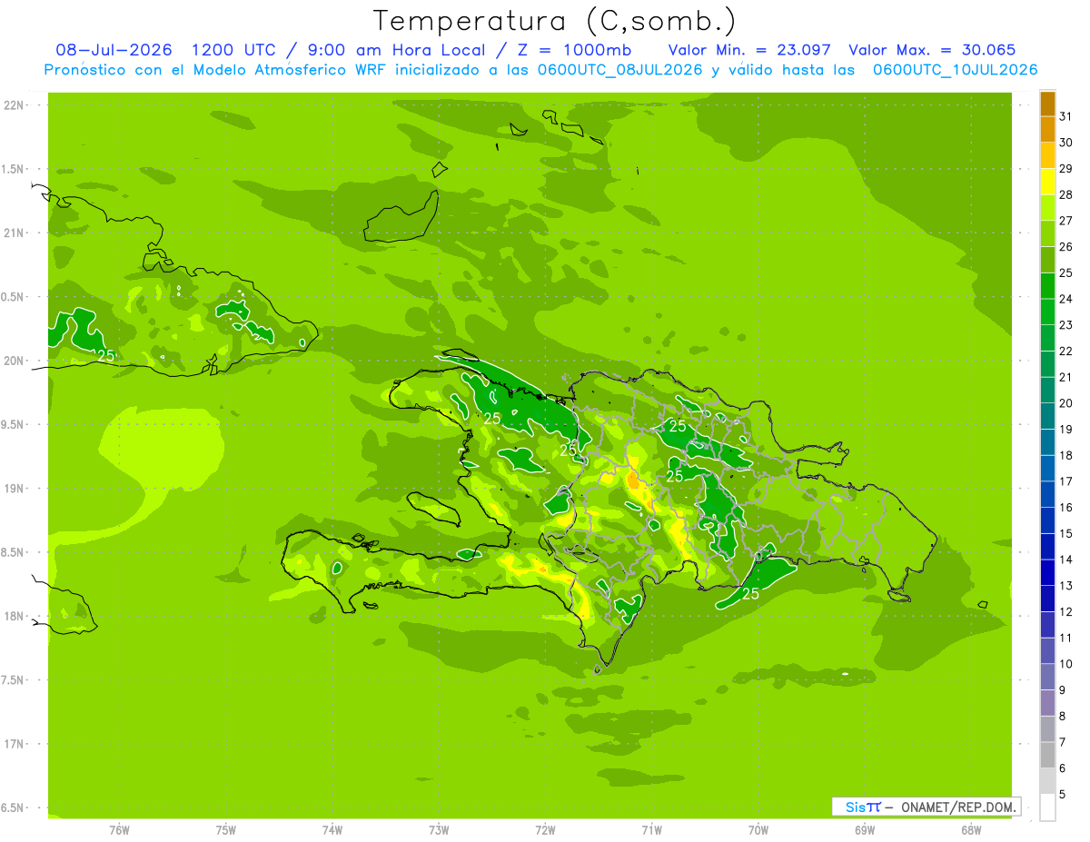Click the "73W" longitude axis label

(x=439, y=829)
